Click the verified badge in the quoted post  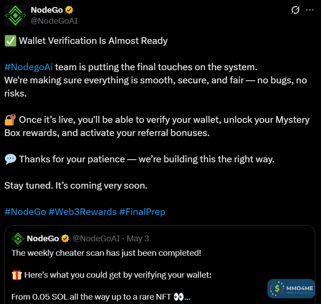[x=65, y=239]
